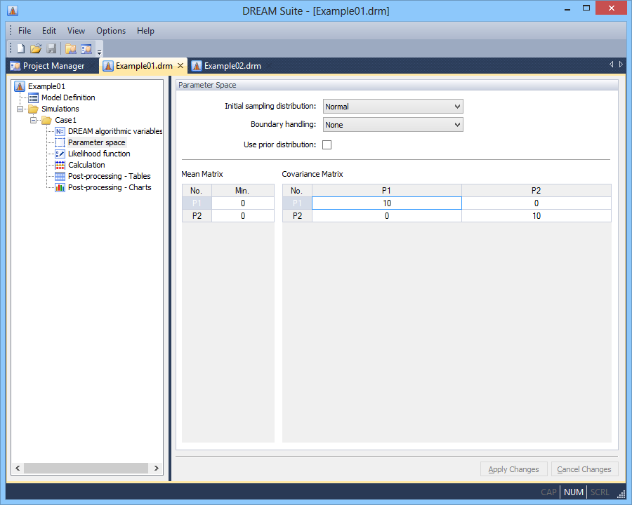
Task: Open Boundary handling dropdown
Action: coord(393,125)
